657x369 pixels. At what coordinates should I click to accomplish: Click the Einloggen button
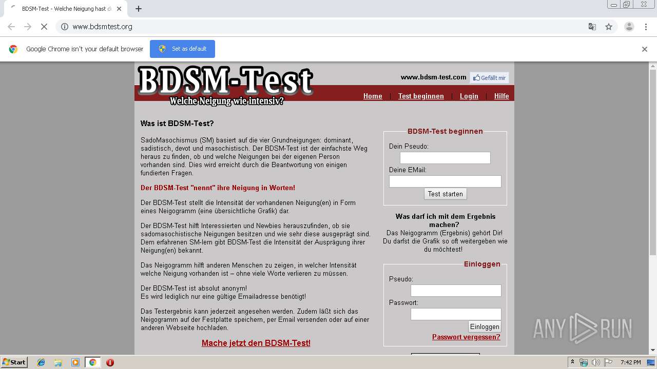pyautogui.click(x=485, y=326)
